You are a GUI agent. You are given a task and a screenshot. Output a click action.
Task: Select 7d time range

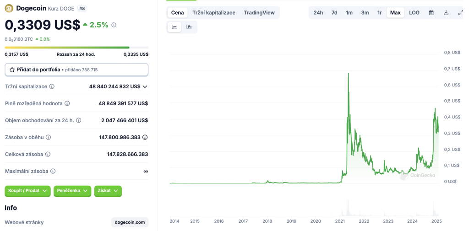(x=334, y=12)
